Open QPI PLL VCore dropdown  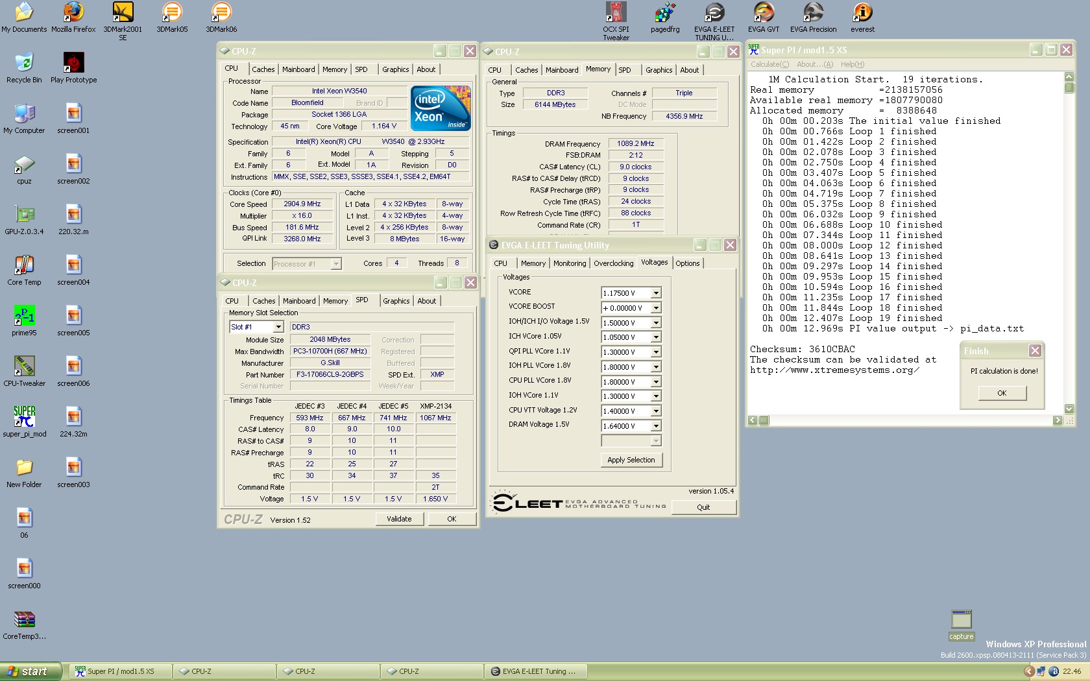point(656,352)
